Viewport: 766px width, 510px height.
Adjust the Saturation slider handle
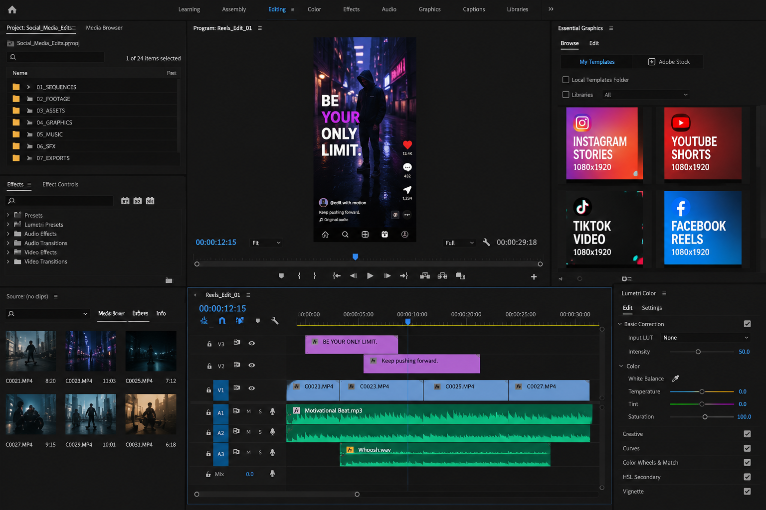click(705, 417)
